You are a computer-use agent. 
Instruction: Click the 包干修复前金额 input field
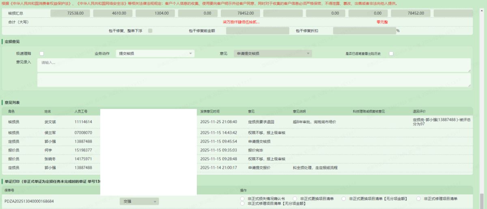[x=257, y=31]
